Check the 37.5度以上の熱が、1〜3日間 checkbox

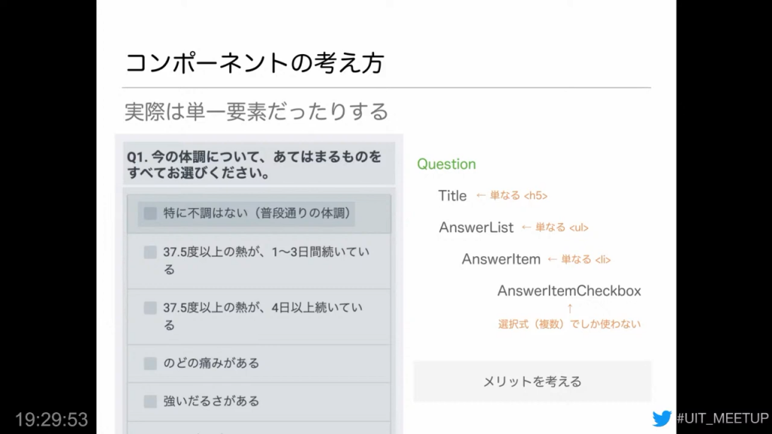point(150,252)
